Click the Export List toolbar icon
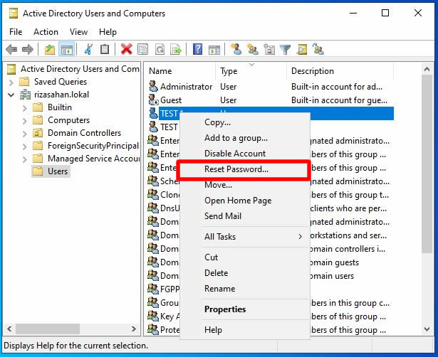The height and width of the screenshot is (357, 438). coord(176,50)
